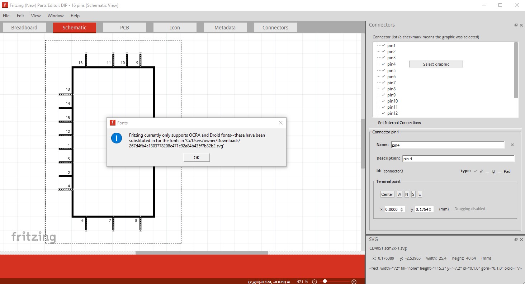The height and width of the screenshot is (284, 525).
Task: Set terminal point to N
Action: coord(406,194)
